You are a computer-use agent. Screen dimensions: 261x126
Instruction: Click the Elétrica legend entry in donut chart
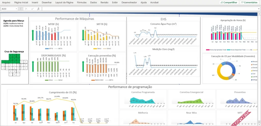tap(254, 70)
